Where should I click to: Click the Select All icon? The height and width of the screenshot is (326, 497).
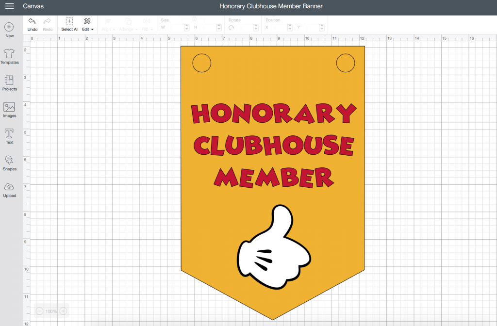tap(69, 21)
